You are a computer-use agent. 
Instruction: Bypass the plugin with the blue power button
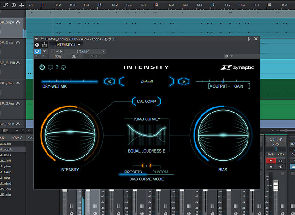tap(37, 51)
